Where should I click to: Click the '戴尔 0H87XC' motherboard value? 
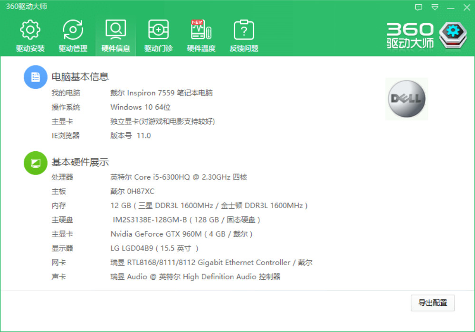[x=133, y=192]
